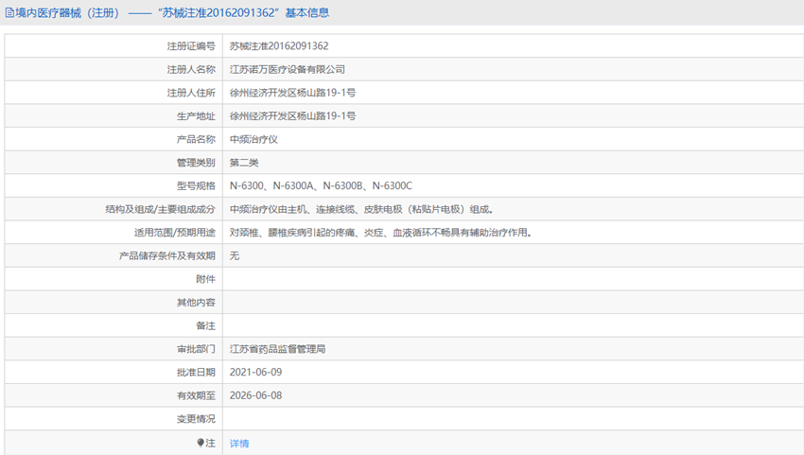Click approval department 江苏省药品监督管理局
This screenshot has height=455, width=804.
pos(278,349)
